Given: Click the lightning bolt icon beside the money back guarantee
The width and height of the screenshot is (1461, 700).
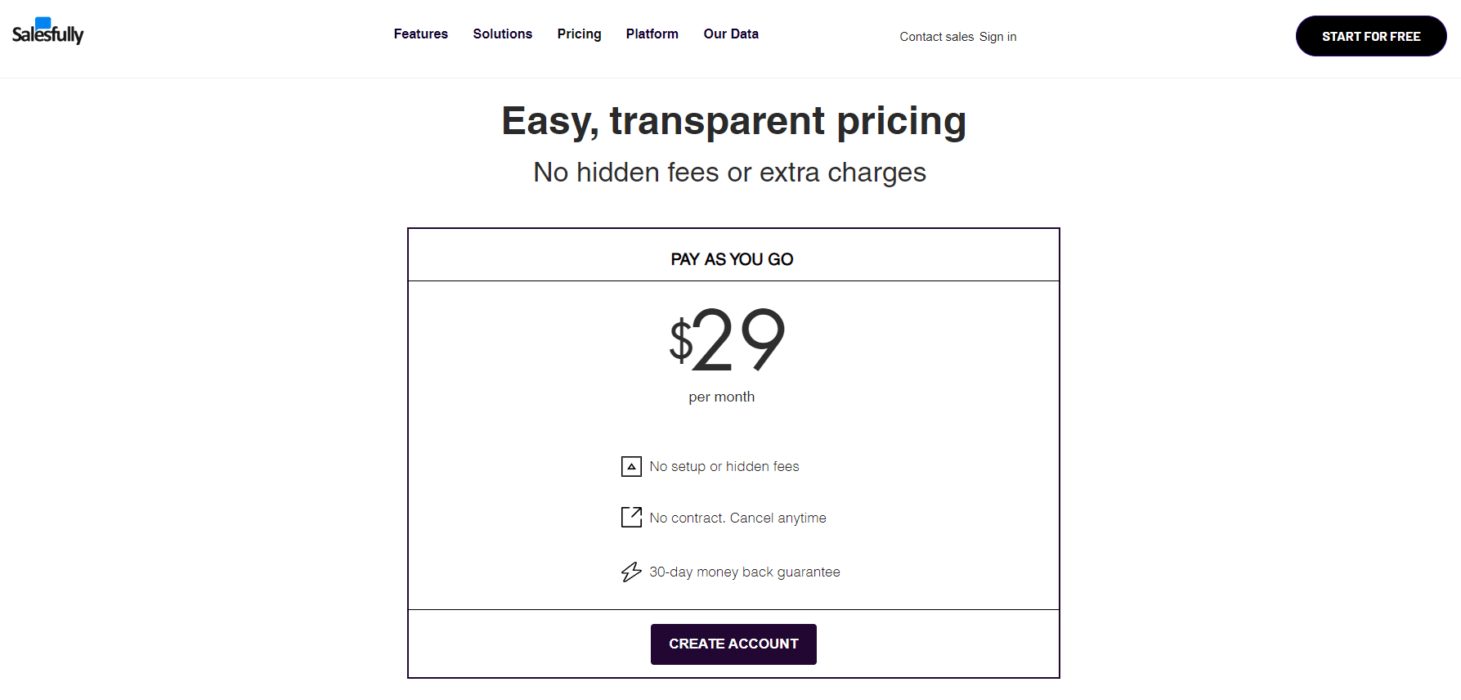Looking at the screenshot, I should (x=630, y=572).
